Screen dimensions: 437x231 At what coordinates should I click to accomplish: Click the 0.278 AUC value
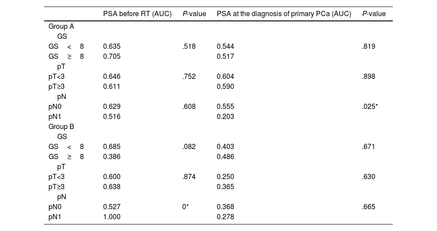225,217
